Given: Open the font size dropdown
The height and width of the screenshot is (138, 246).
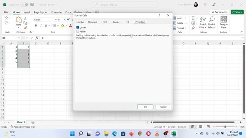Looking at the screenshot, I should click(x=64, y=20).
